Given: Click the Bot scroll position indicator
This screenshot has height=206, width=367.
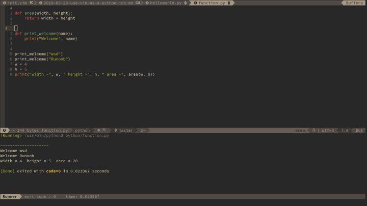Looking at the screenshot, I should 359,130.
